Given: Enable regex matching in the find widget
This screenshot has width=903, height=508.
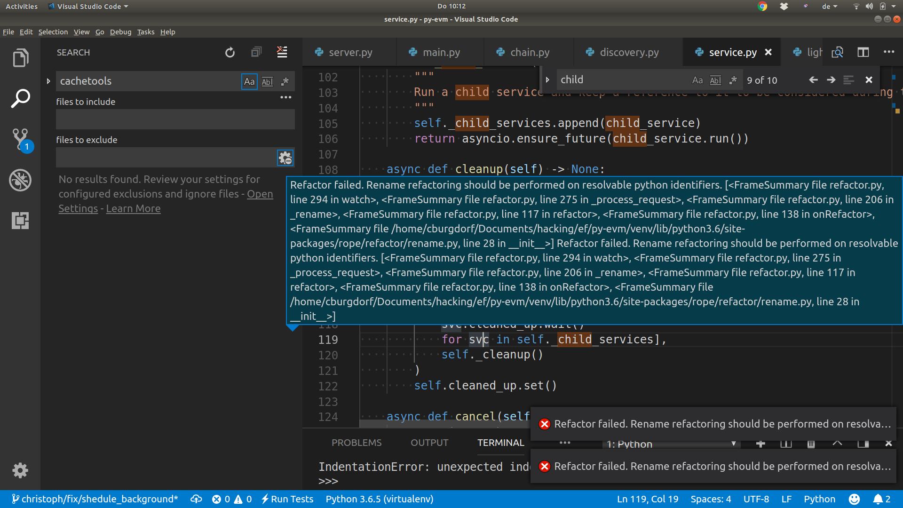Looking at the screenshot, I should click(733, 80).
